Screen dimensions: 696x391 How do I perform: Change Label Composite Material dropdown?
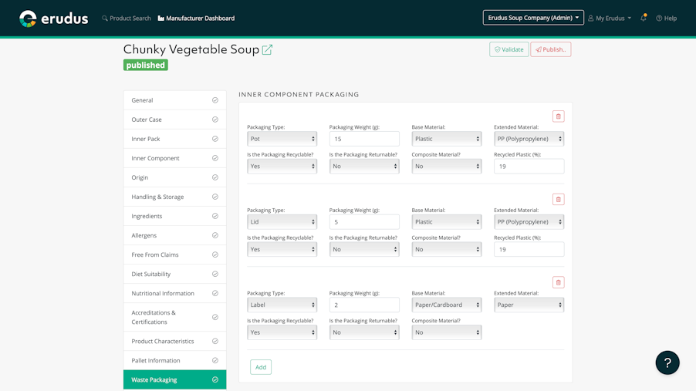click(447, 332)
